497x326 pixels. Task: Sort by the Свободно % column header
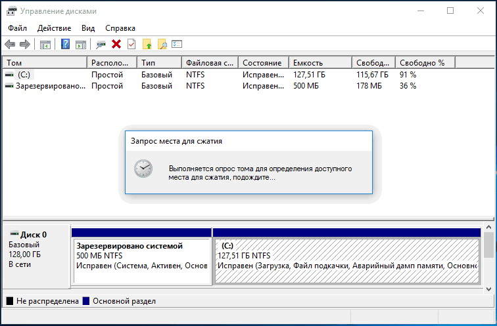pos(426,62)
